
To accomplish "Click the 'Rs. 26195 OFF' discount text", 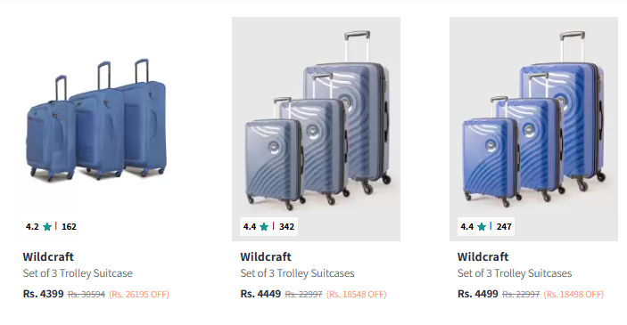I will [139, 294].
